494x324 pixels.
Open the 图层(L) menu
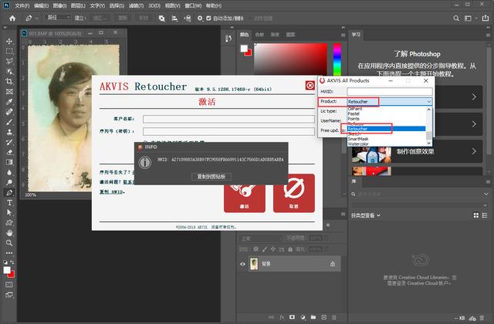[x=78, y=5]
